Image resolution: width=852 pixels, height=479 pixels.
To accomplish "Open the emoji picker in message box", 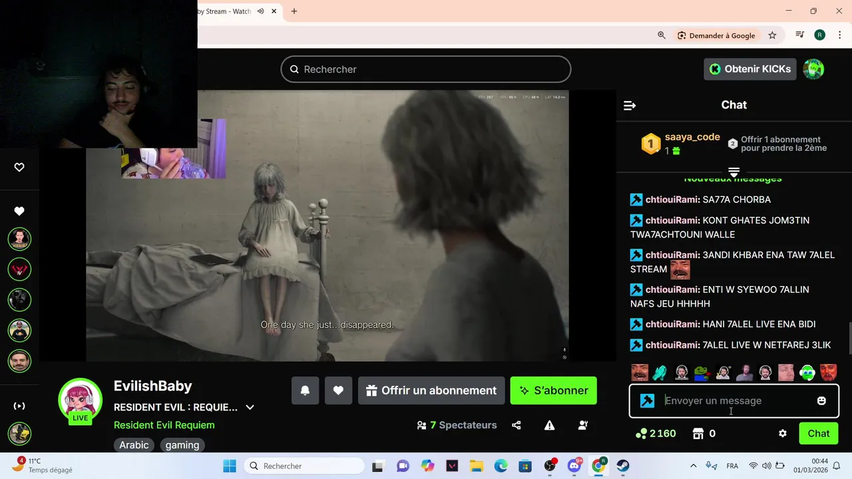I will point(821,400).
